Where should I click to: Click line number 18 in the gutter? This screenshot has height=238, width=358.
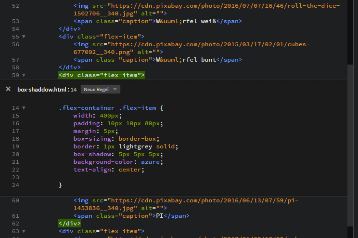click(x=15, y=139)
